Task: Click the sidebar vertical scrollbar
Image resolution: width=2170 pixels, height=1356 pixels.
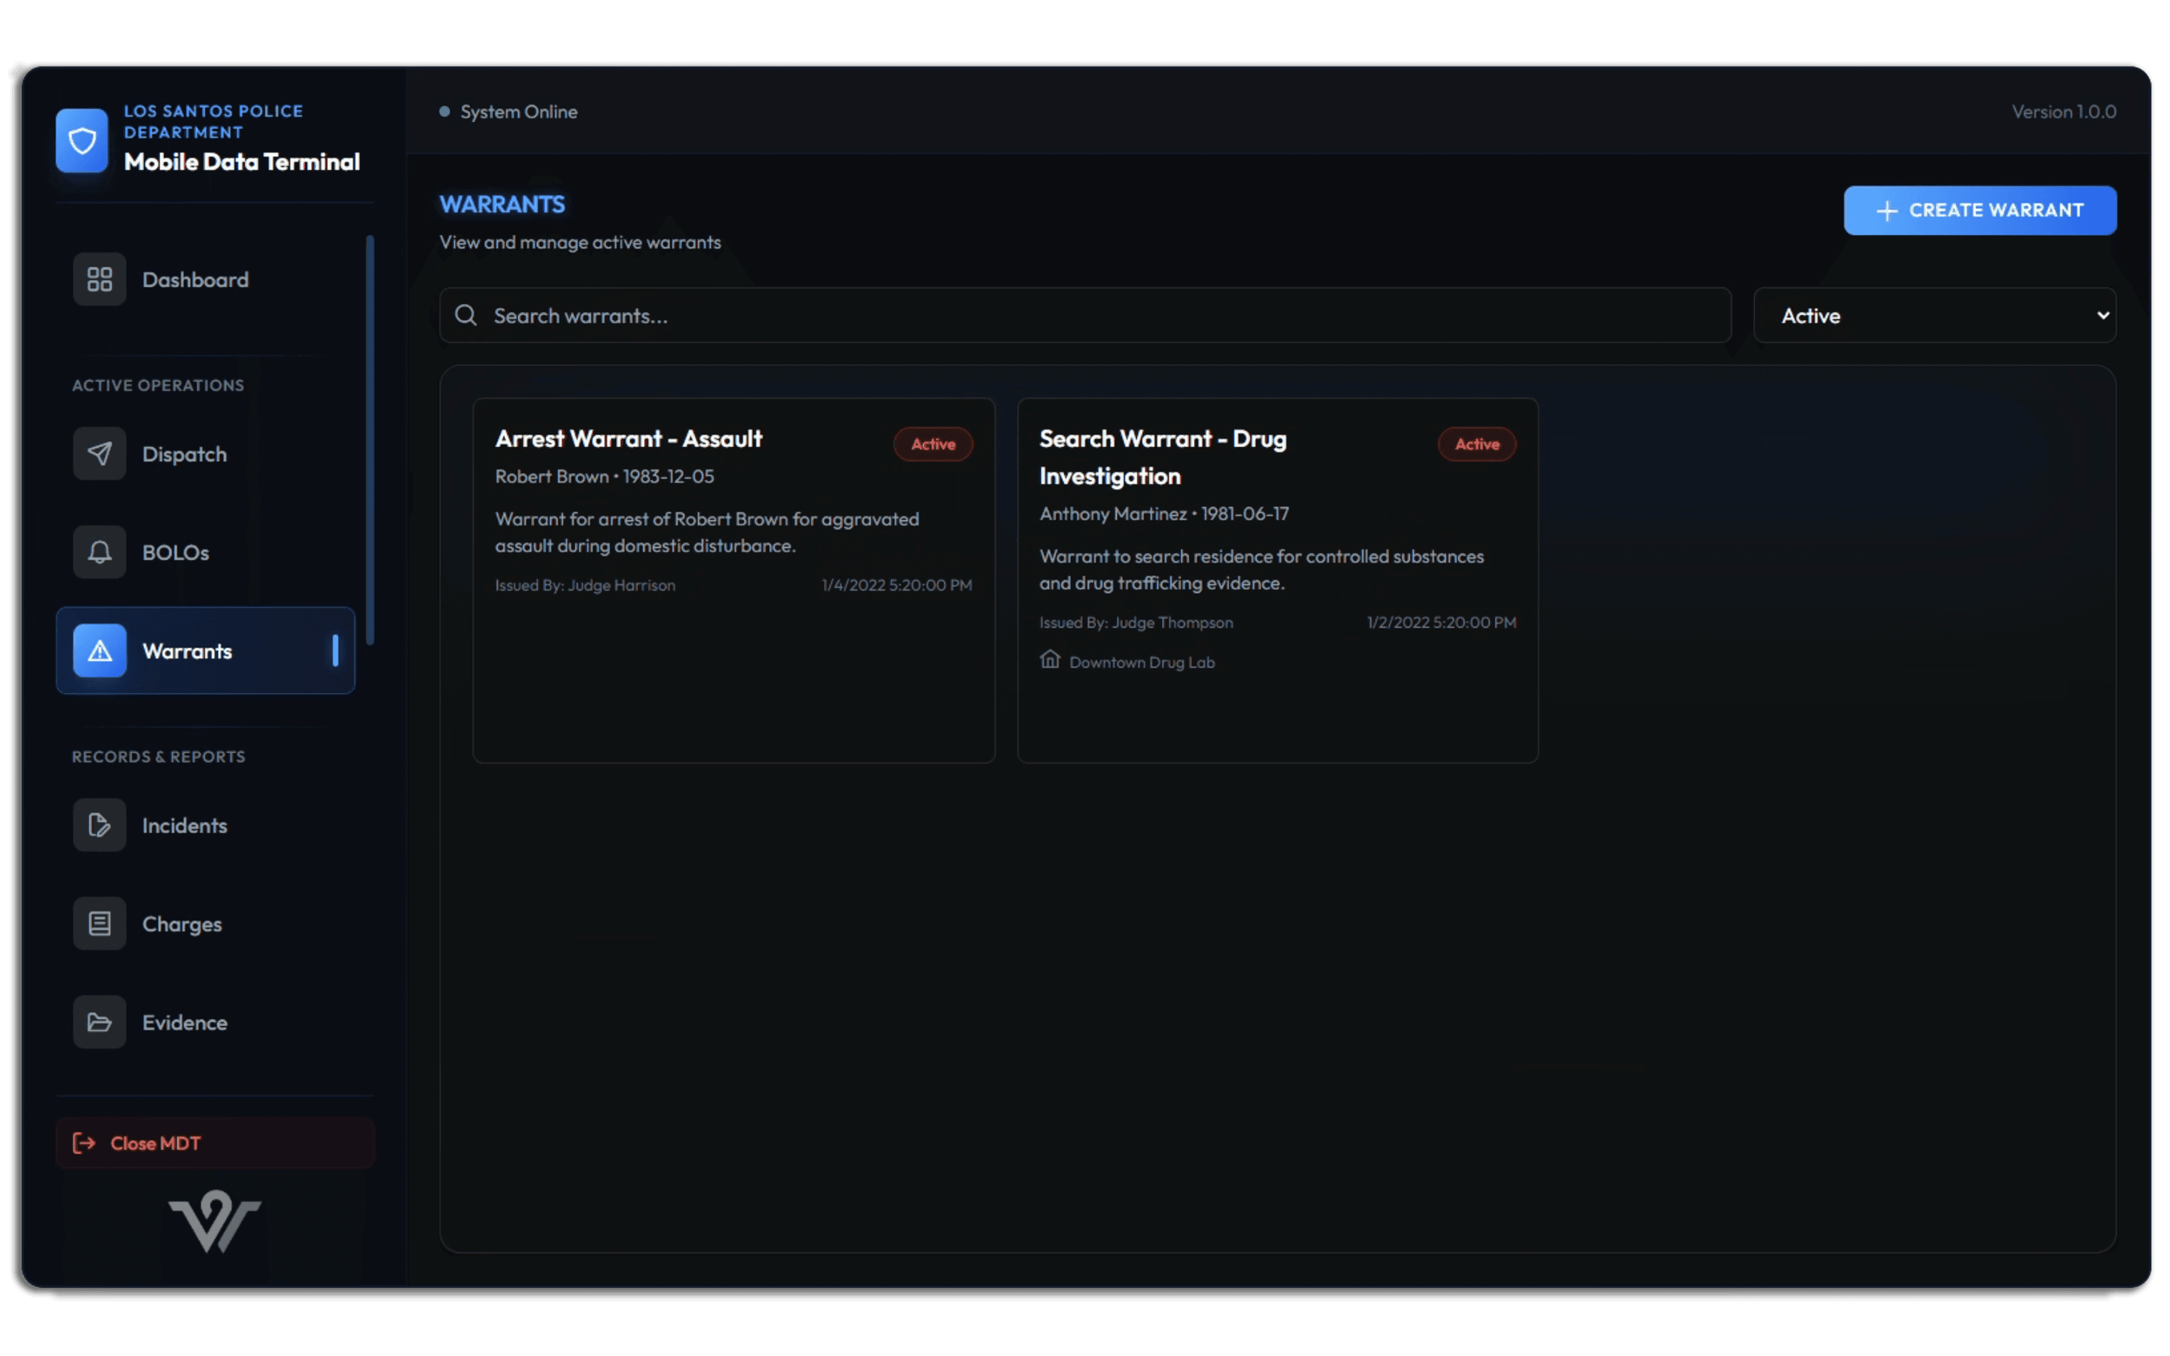Action: (x=369, y=439)
